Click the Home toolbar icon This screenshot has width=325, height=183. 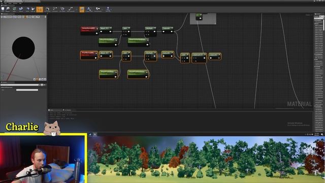point(27,9)
